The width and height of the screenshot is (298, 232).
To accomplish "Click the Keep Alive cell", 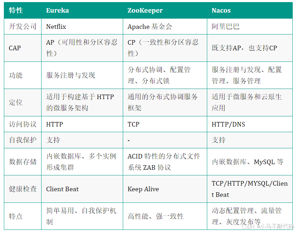I will pos(165,189).
